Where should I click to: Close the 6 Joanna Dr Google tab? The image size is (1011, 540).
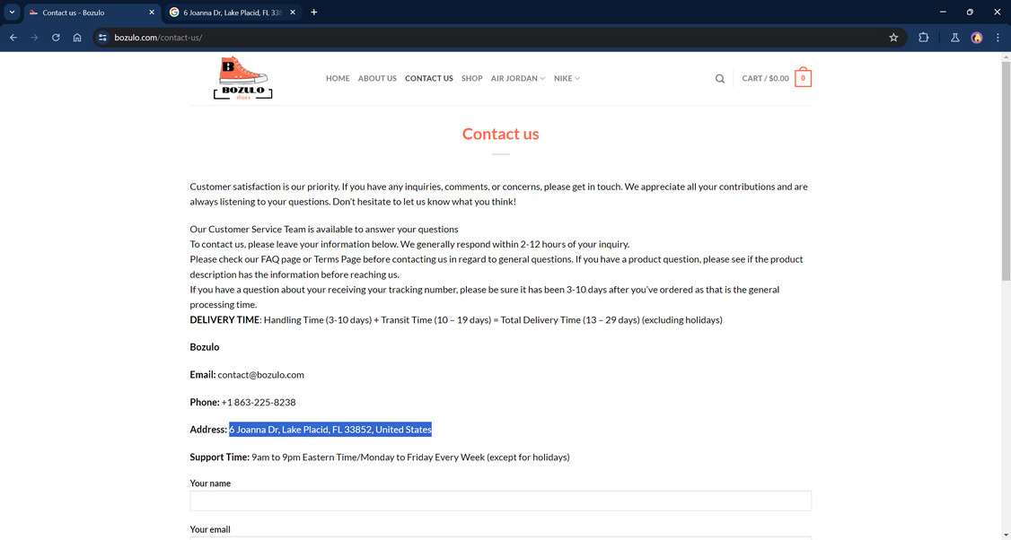coord(293,13)
